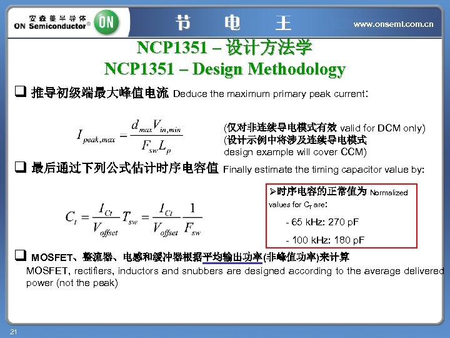Select the Chinese title 'NCP1351 – 设计方法学'
This screenshot has height=338, width=450.
(224, 47)
